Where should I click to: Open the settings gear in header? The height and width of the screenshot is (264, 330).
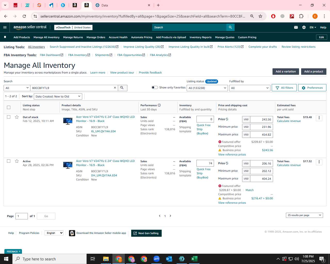click(304, 27)
